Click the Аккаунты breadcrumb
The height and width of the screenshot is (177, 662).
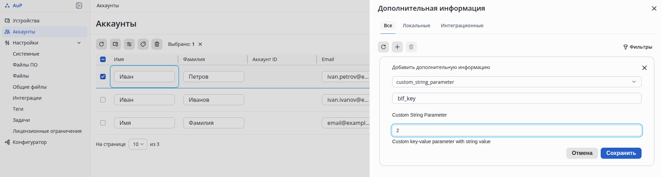point(108,6)
